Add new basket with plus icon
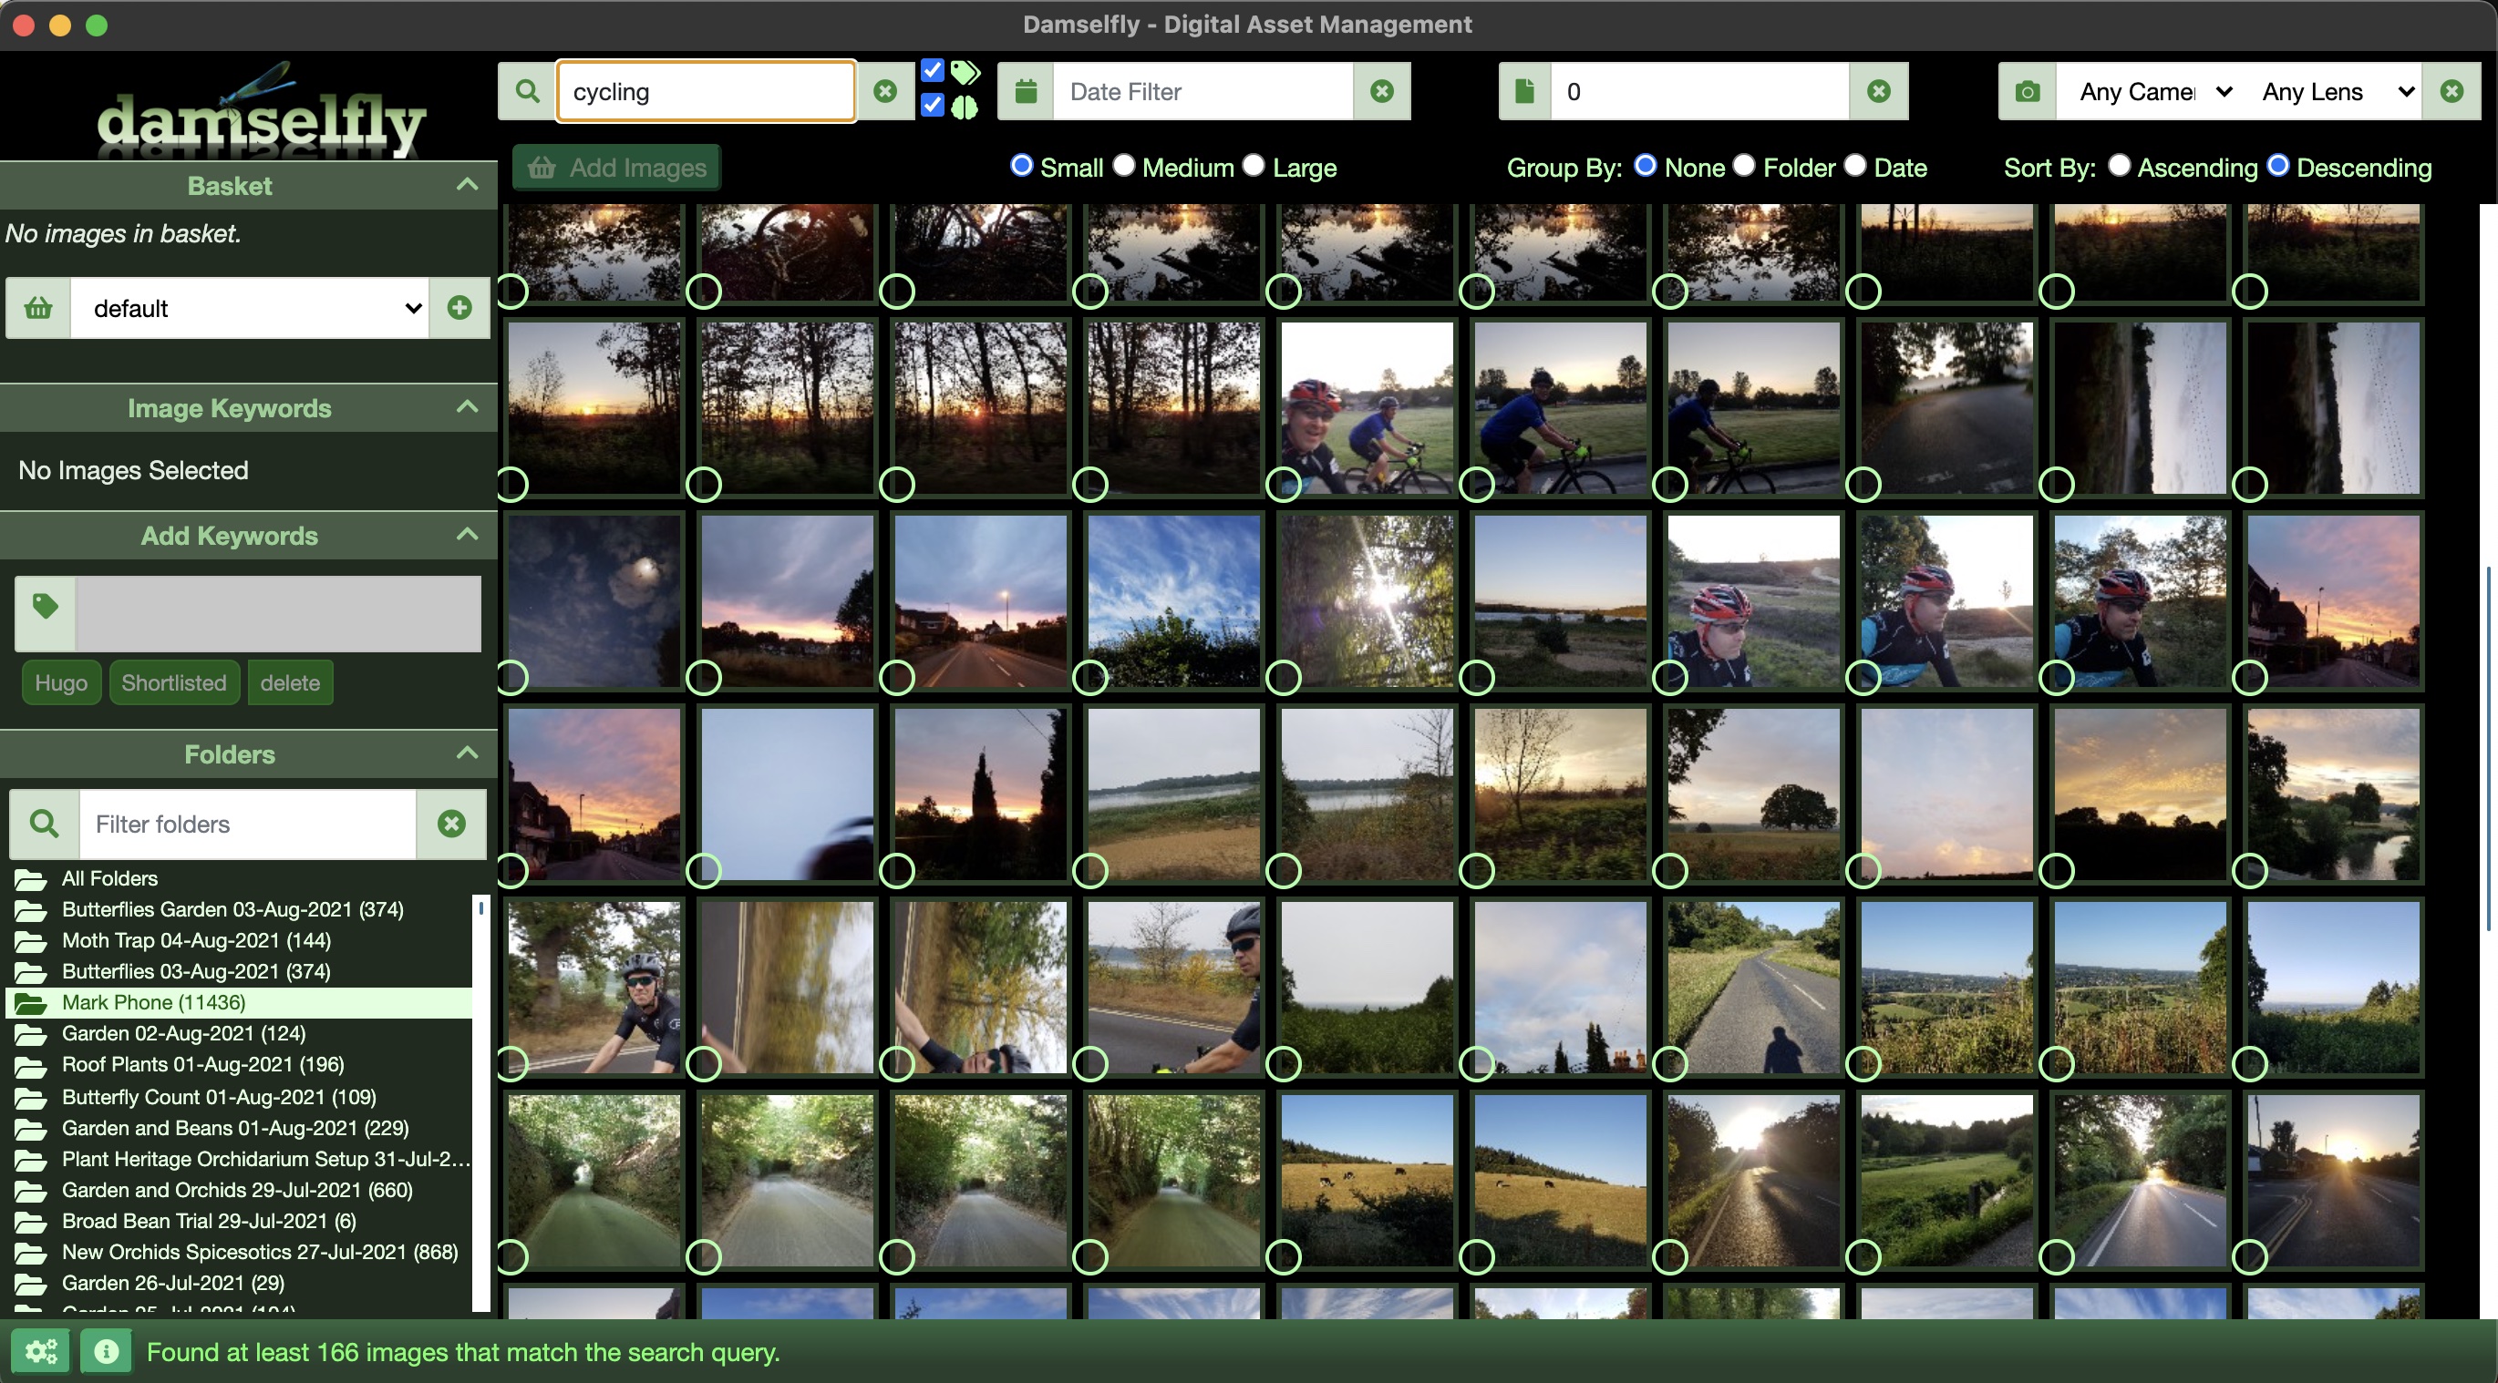This screenshot has width=2498, height=1383. point(459,308)
